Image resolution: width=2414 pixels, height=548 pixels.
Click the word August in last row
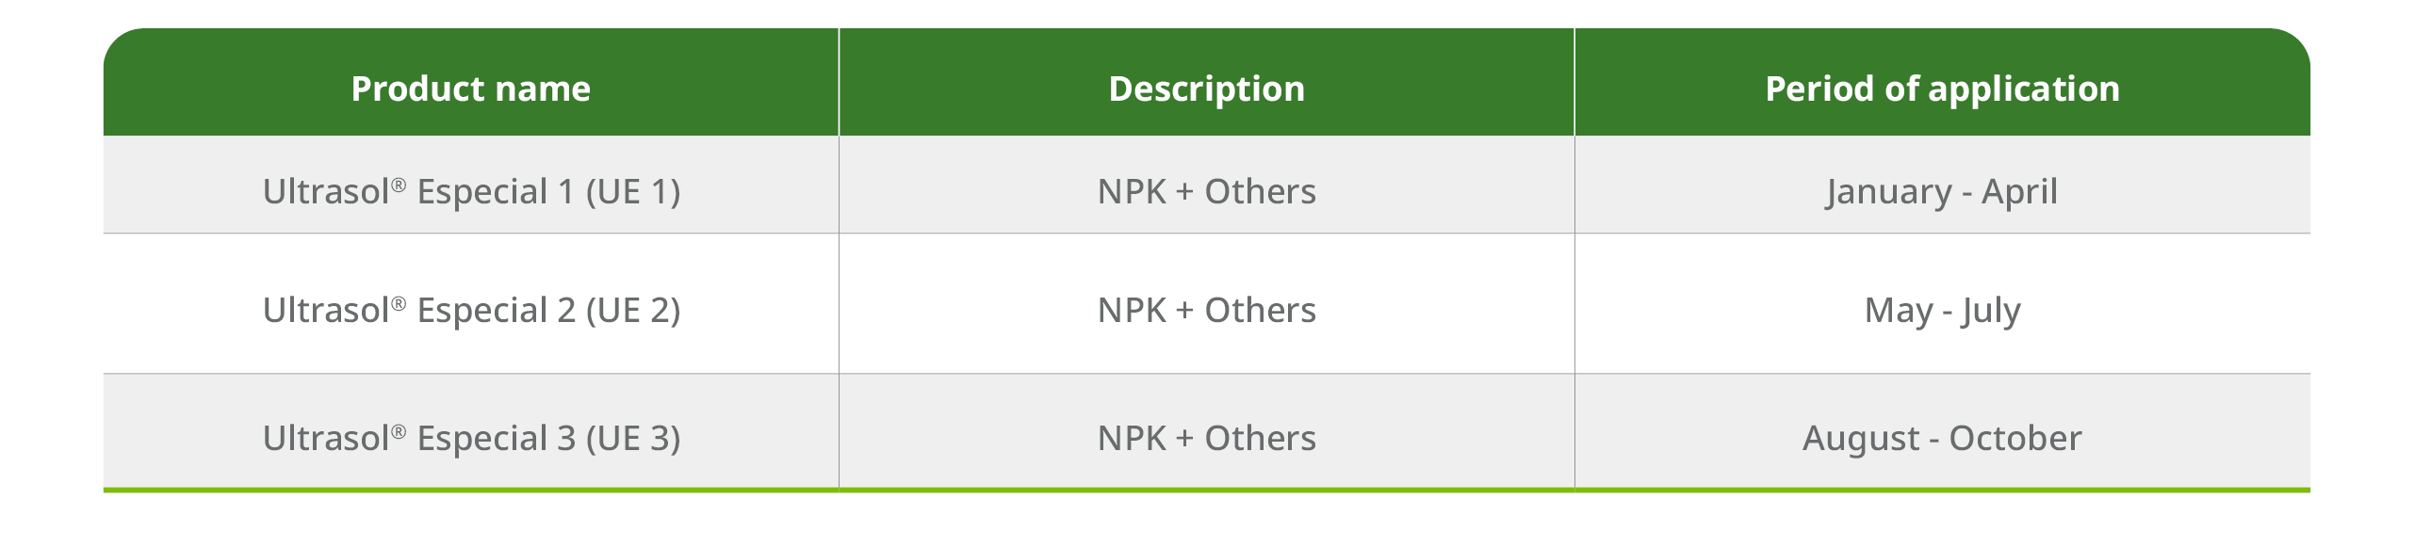pos(1861,440)
